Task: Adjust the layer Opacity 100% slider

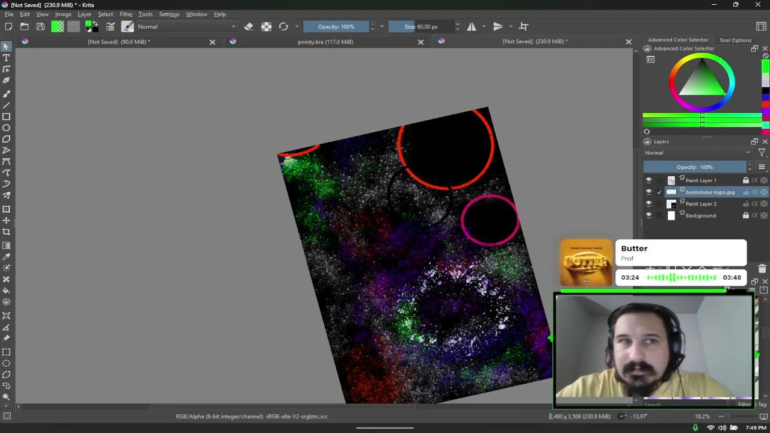Action: (695, 167)
